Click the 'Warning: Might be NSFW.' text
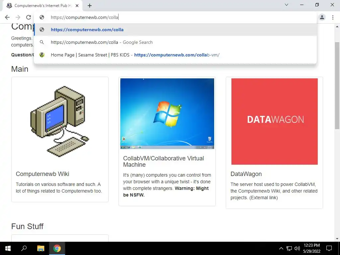340x255 pixels. click(166, 192)
